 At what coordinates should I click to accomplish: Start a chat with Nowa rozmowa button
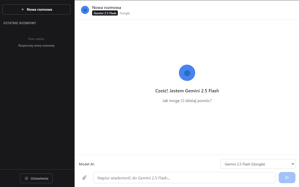pos(36,9)
